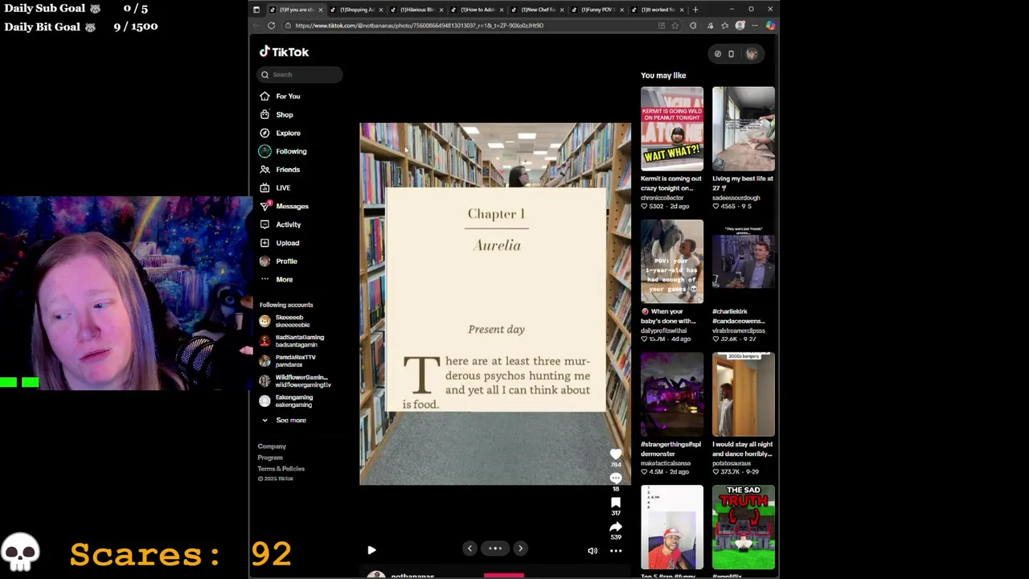Open the For You feed
Image resolution: width=1029 pixels, height=579 pixels.
(x=280, y=96)
